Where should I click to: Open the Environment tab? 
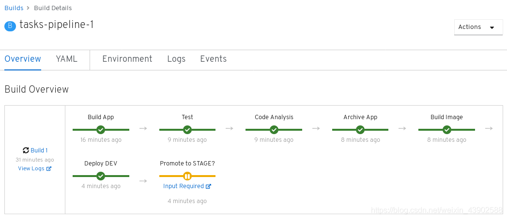pos(127,59)
